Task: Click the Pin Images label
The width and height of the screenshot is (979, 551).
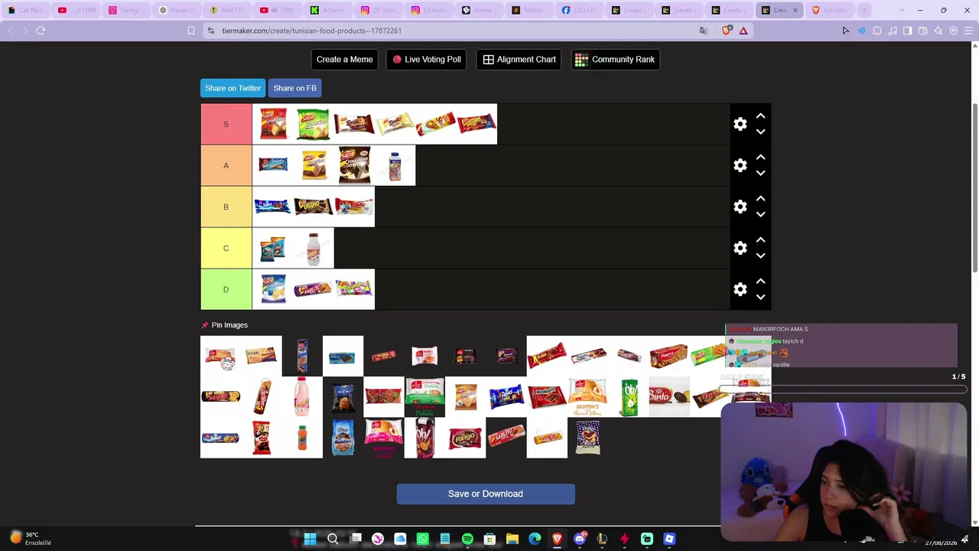Action: (229, 325)
